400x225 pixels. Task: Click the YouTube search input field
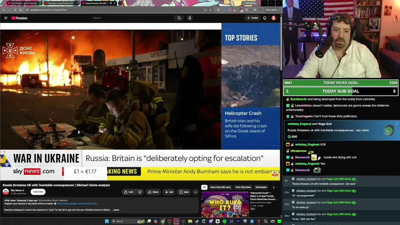[x=133, y=18]
